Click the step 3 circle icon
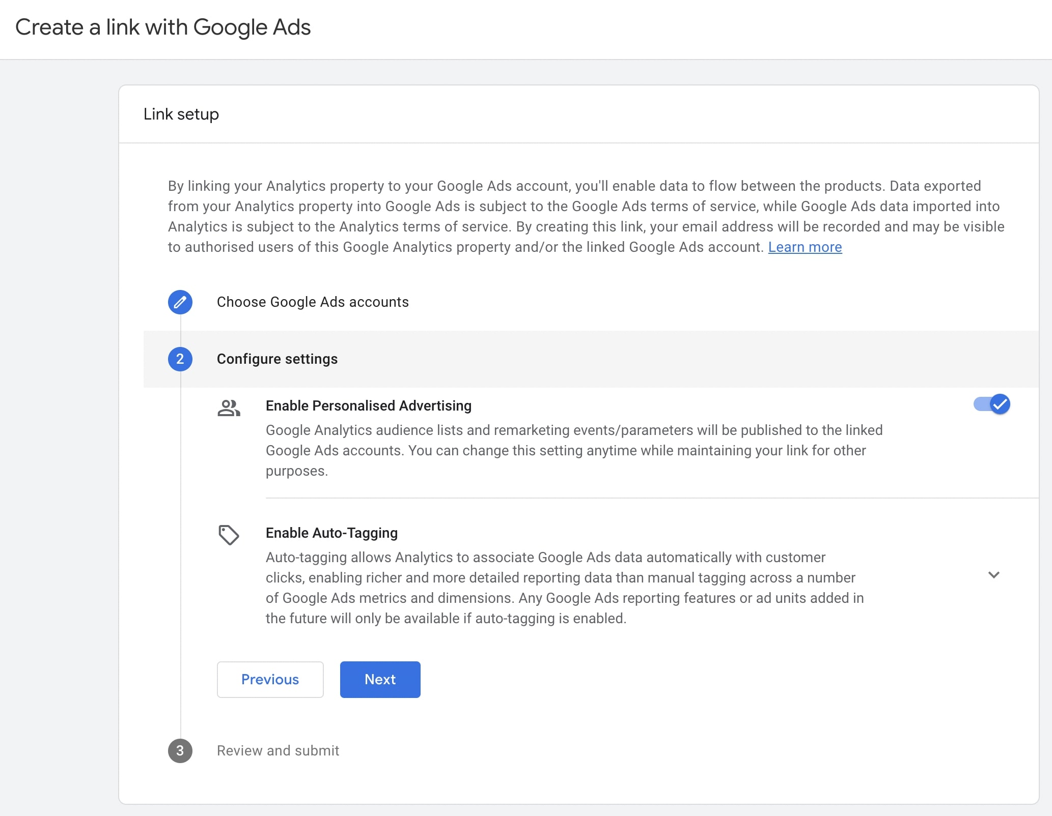 coord(180,751)
